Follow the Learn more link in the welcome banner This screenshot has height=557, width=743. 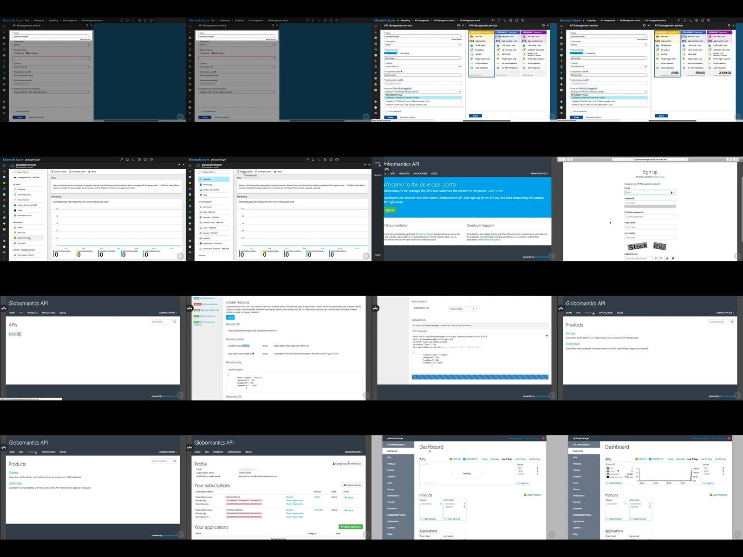click(x=495, y=191)
